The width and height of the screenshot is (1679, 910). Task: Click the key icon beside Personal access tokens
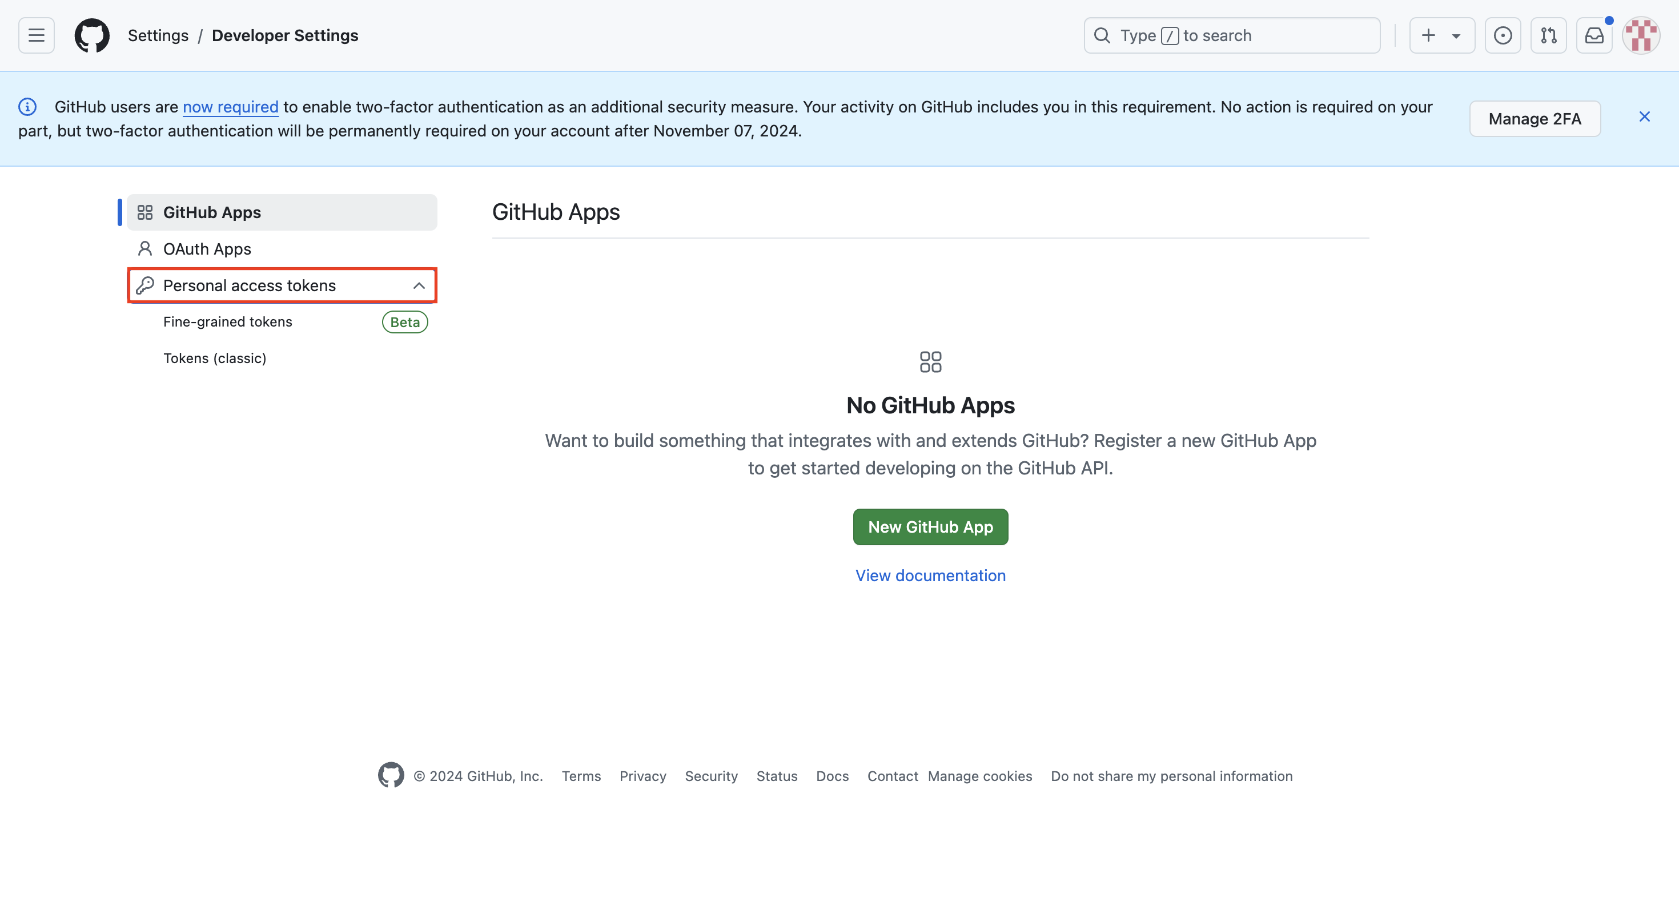click(144, 285)
